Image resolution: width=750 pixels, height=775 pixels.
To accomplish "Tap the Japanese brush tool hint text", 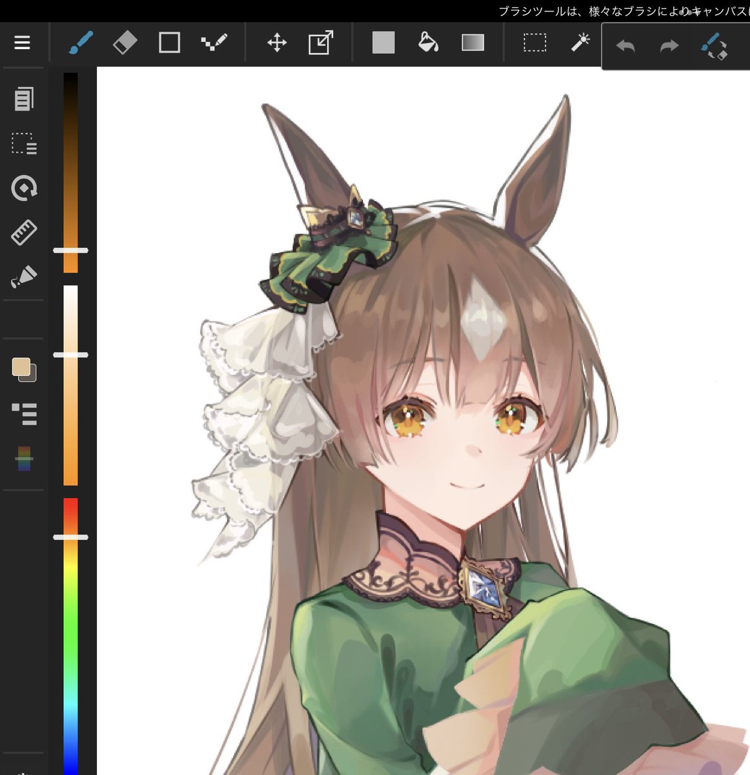I will 623,11.
